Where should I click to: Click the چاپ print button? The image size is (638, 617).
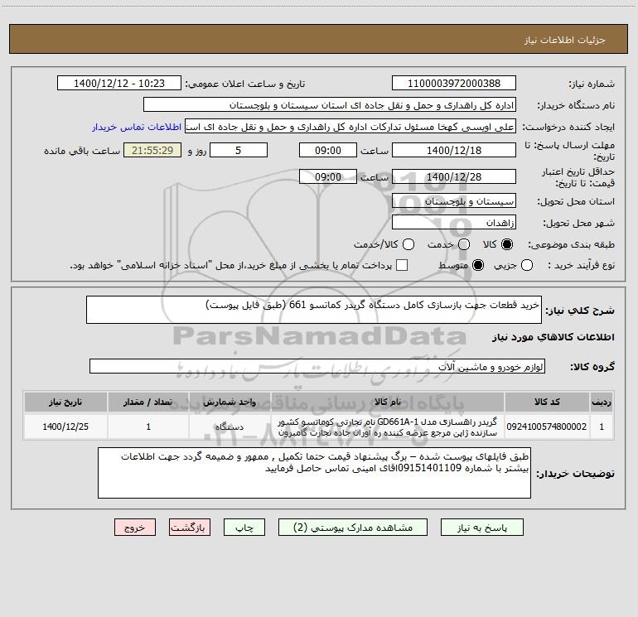click(244, 527)
